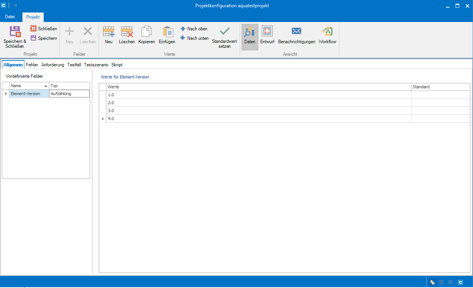Open the Benachrichtigungen view
This screenshot has height=288, width=473.
click(296, 35)
